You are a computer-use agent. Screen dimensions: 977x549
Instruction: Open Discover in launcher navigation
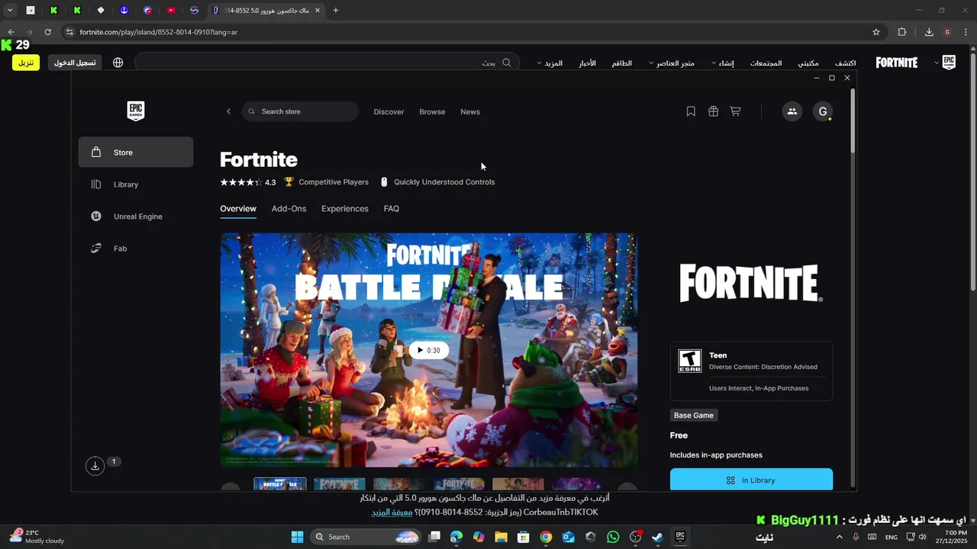389,111
